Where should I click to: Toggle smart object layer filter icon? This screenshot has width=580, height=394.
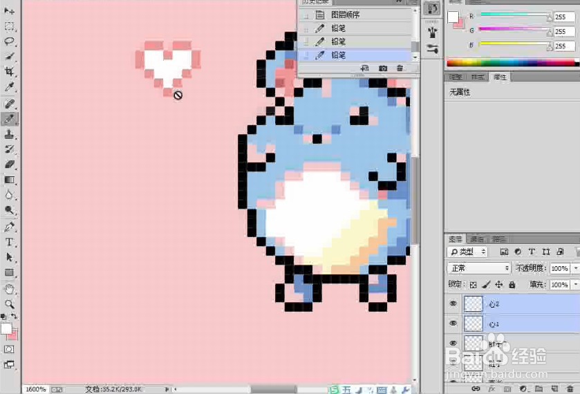point(561,252)
